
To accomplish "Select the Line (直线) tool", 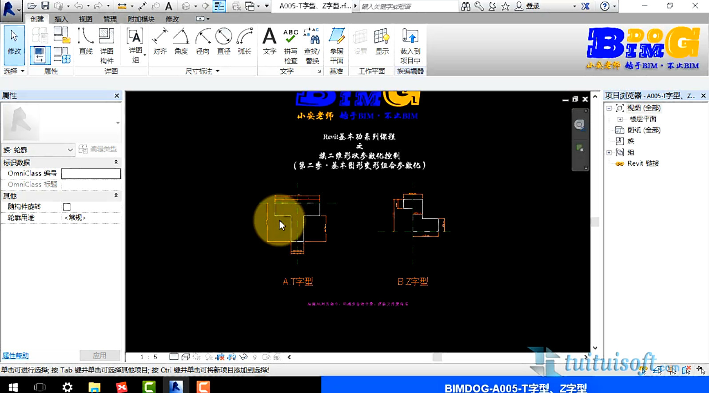I will tap(86, 42).
